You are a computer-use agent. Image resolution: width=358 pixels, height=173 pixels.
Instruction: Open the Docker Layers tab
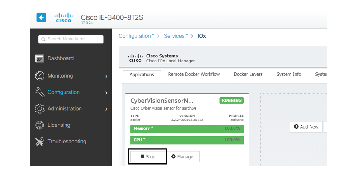point(248,74)
